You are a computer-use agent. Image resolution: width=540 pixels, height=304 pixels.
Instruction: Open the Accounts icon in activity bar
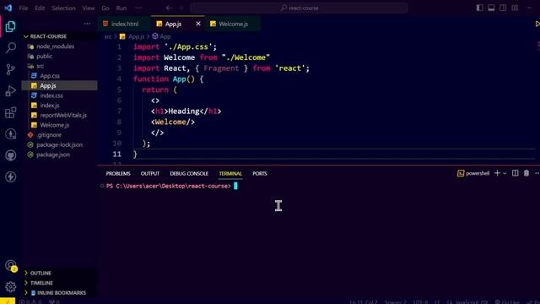pyautogui.click(x=10, y=265)
